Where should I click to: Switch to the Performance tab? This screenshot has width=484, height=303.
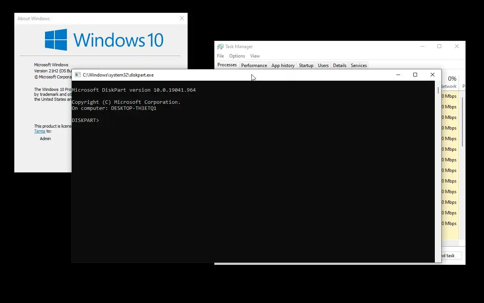pos(254,66)
